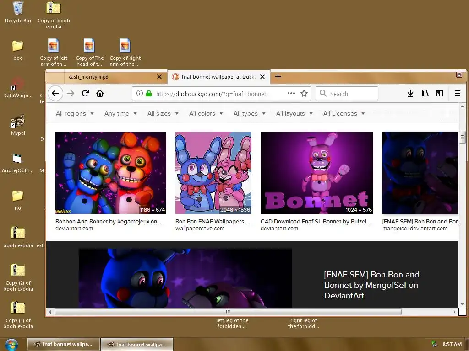Expand the Any time filter
Screen dimensions: 469x351
point(120,113)
